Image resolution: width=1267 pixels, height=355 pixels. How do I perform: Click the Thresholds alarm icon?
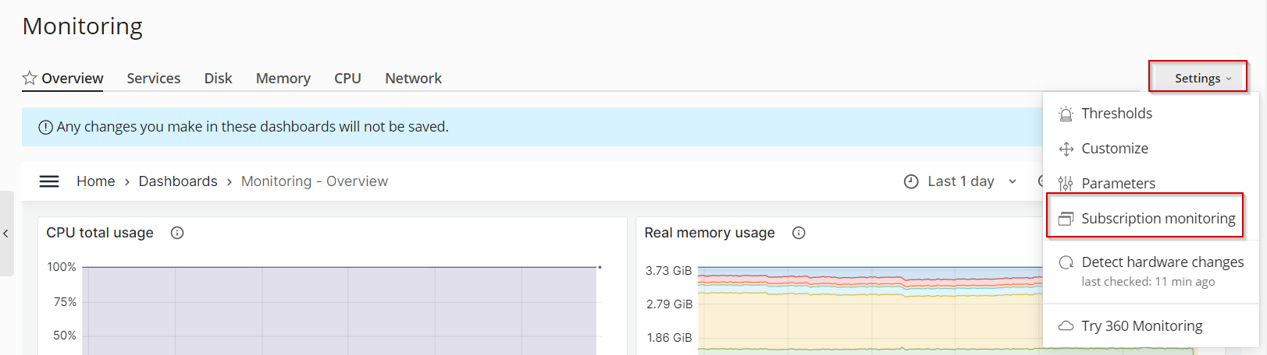(1066, 114)
